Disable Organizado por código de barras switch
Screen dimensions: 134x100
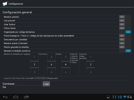coord(125,32)
